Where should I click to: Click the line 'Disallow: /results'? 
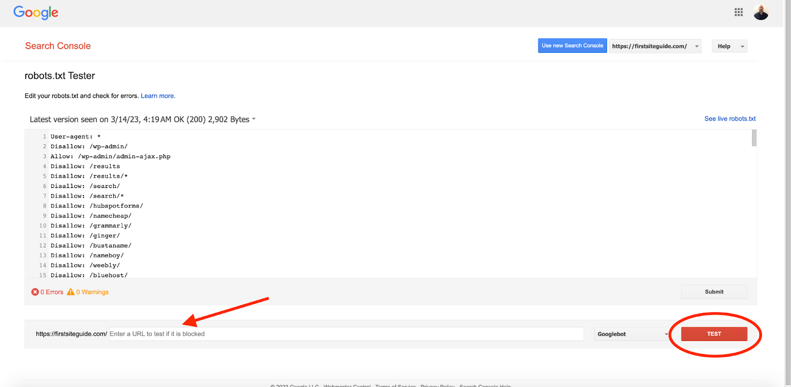click(85, 166)
